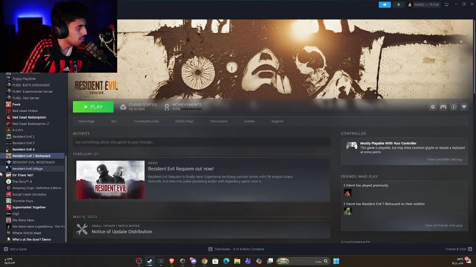Select Pwnk in library list

pos(16,104)
